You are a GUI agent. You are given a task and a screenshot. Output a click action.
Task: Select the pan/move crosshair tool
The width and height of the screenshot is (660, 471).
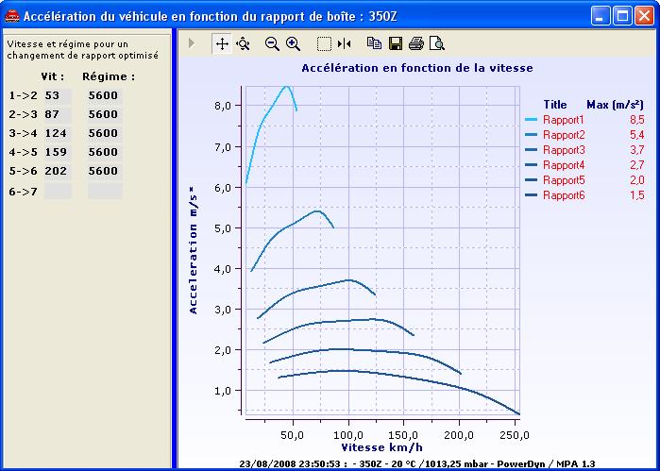click(222, 43)
